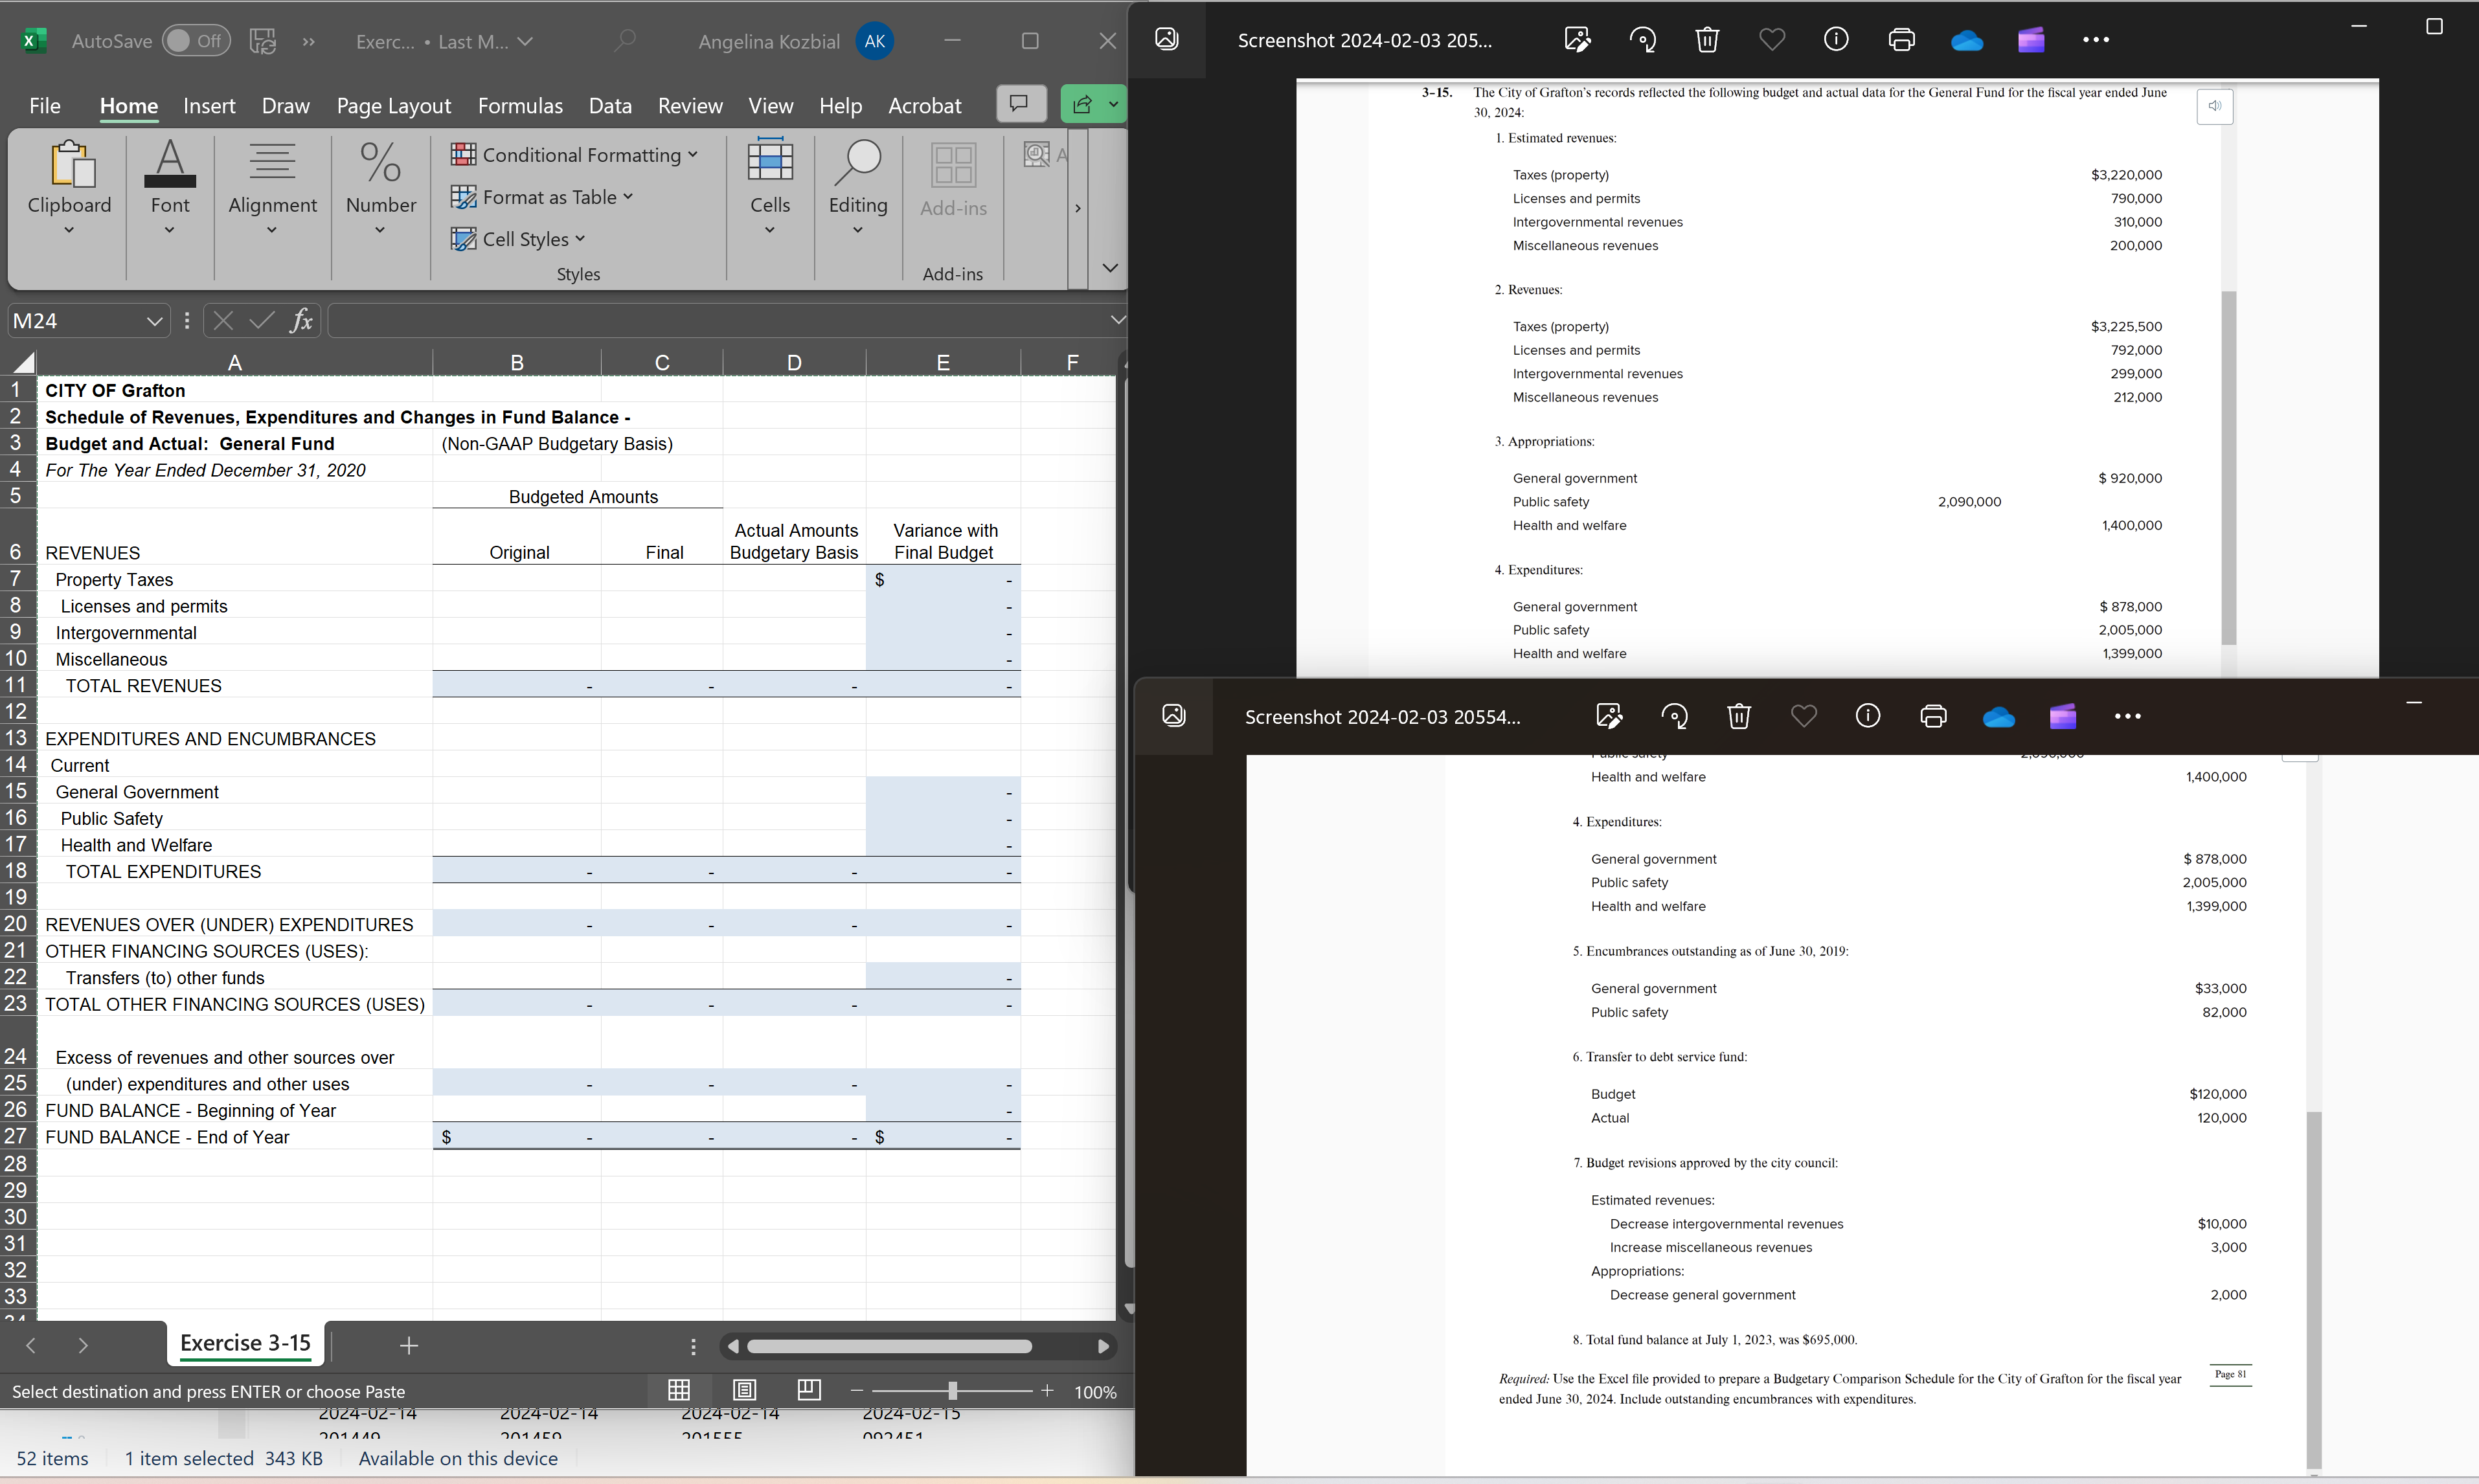2479x1484 pixels.
Task: Click the horizontal scrollbar in Excel
Action: tap(889, 1346)
